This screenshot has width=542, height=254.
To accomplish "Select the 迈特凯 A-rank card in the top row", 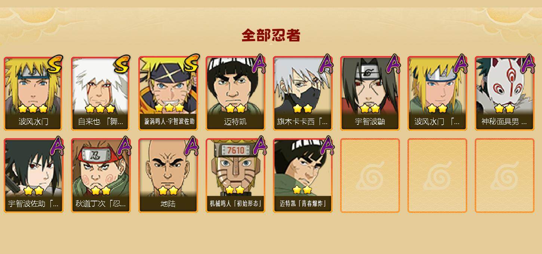I will (x=235, y=93).
